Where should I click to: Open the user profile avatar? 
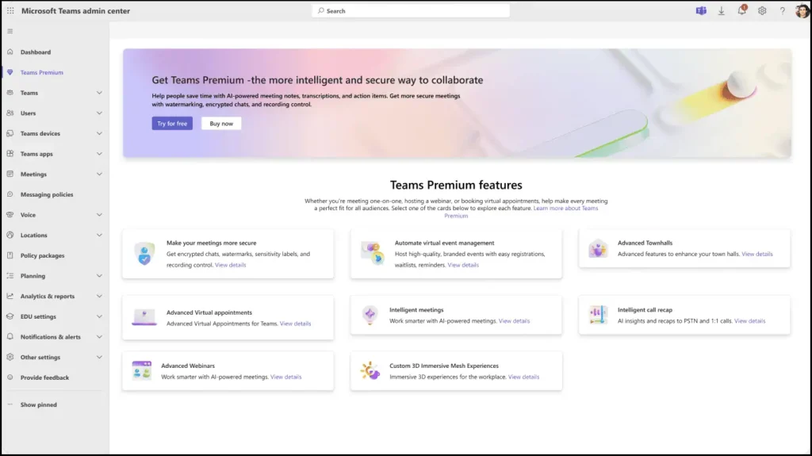802,10
